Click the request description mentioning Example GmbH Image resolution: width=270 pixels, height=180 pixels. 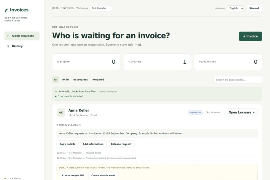(157, 133)
